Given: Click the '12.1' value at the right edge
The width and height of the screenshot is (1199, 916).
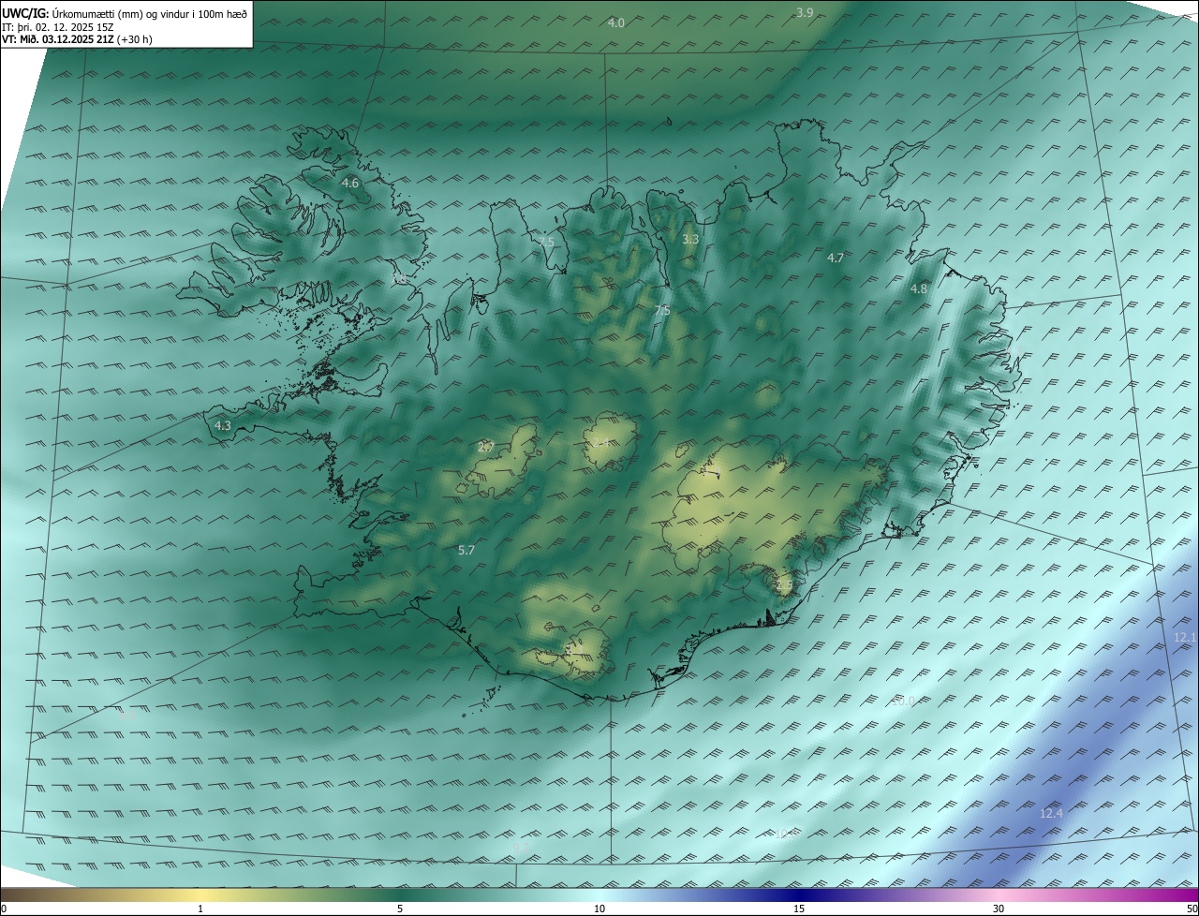Looking at the screenshot, I should click(1185, 637).
